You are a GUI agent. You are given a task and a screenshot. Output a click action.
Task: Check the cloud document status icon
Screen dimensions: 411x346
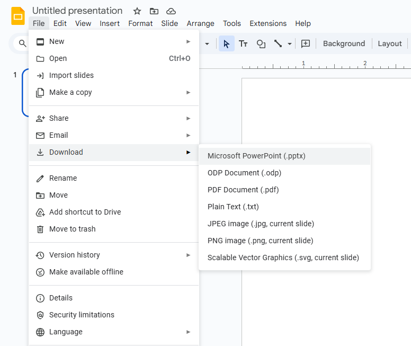click(x=171, y=11)
